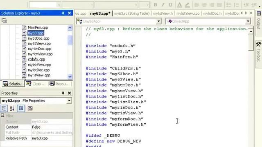Switch to the mylistDoc.h tab
Image resolution: width=262 pixels, height=147 pixels.
click(212, 13)
